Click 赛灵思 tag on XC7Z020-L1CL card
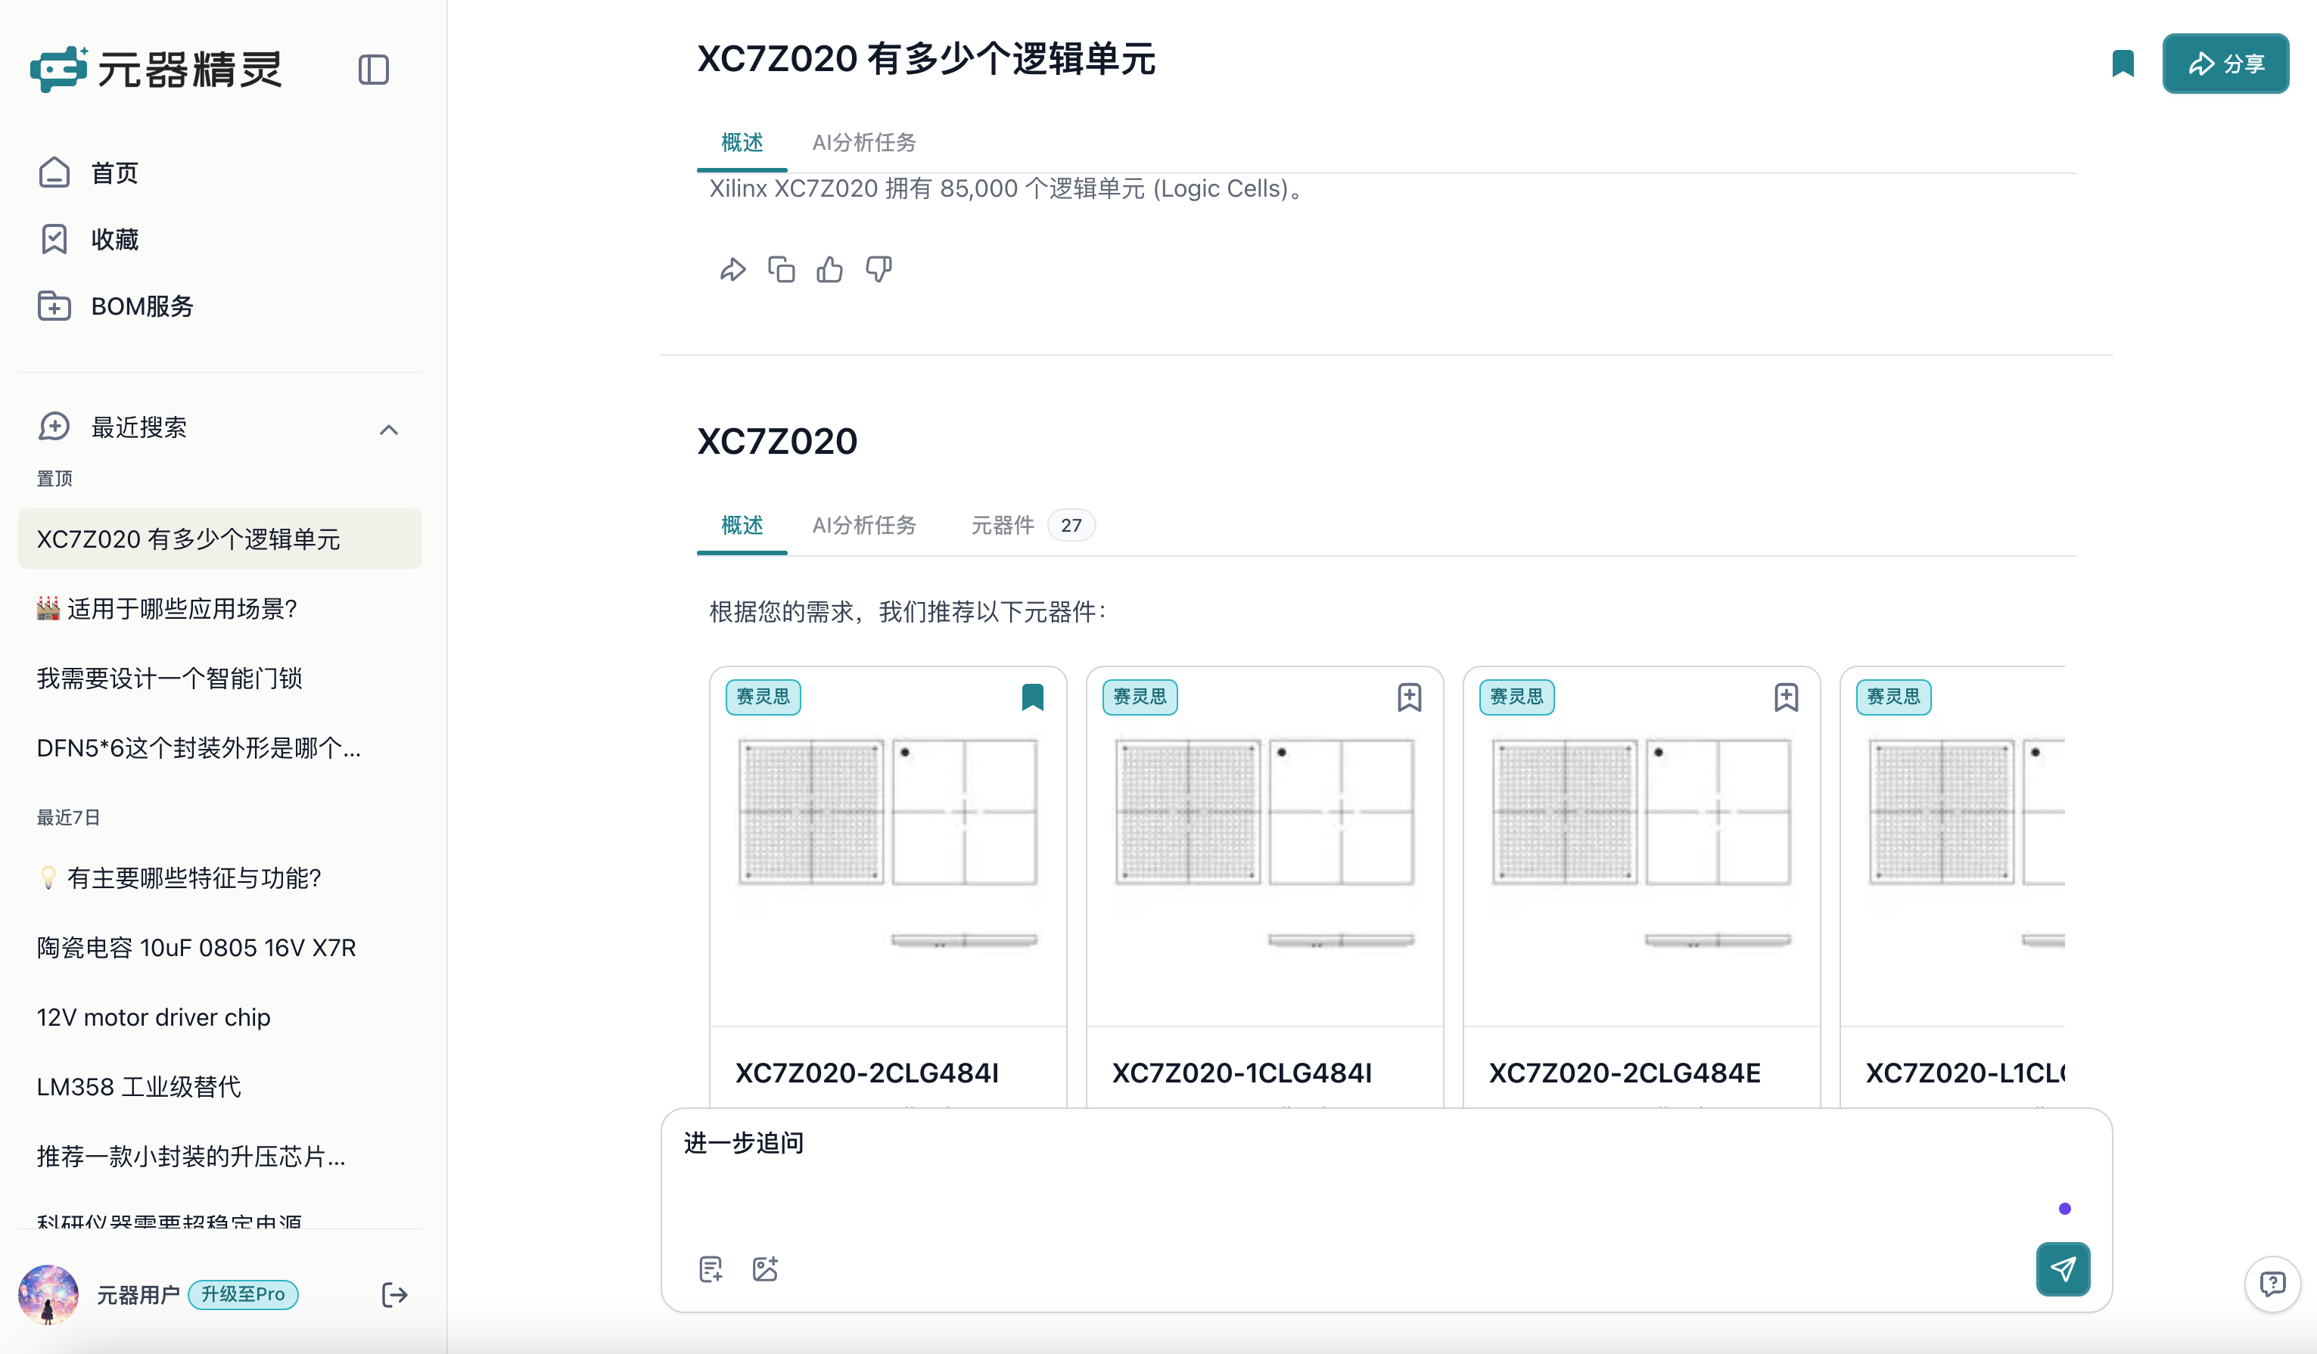 point(1894,697)
